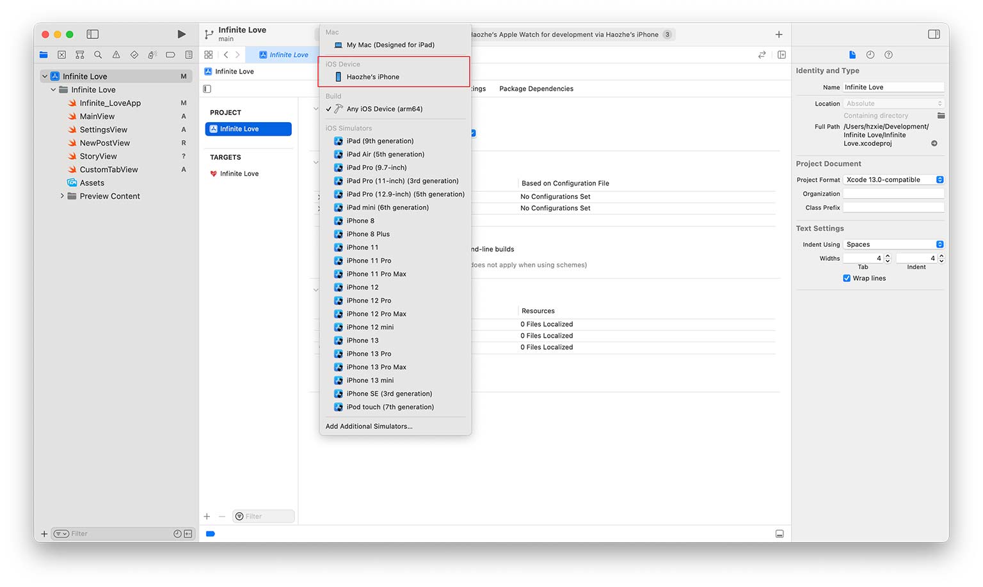Open the Indent Using dropdown

coord(893,244)
